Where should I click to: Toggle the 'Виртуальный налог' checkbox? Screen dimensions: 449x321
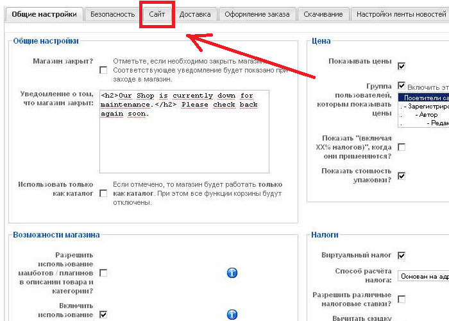tap(402, 256)
